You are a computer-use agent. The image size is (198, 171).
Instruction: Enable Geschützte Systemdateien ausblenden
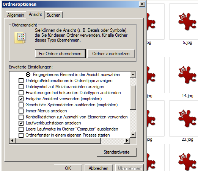pyautogui.click(x=21, y=105)
